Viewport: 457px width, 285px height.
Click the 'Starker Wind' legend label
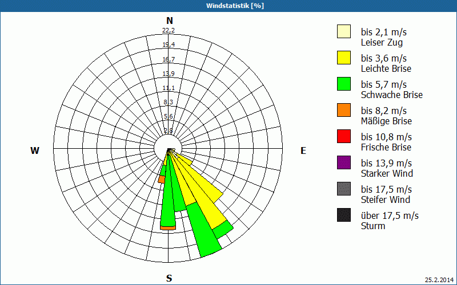[387, 173]
